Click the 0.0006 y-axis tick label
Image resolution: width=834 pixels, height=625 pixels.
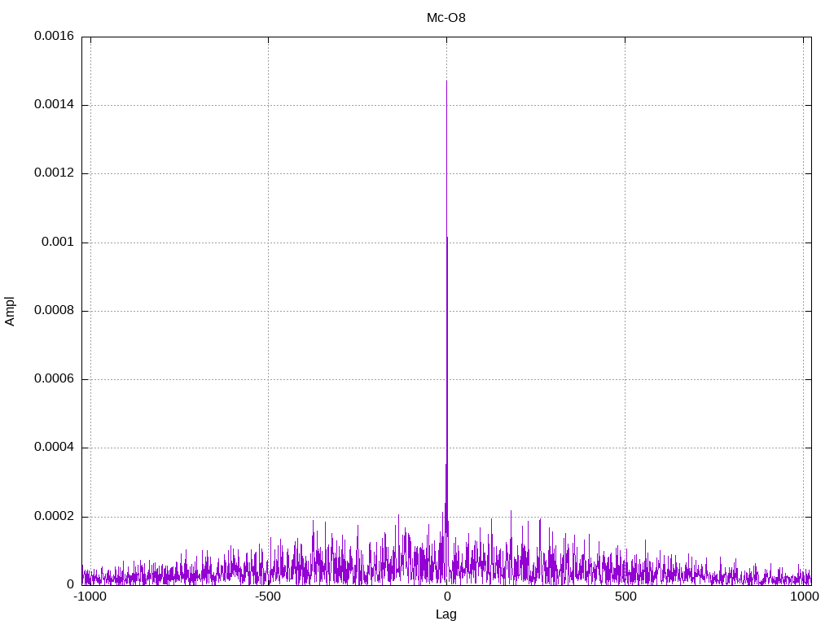(x=54, y=379)
